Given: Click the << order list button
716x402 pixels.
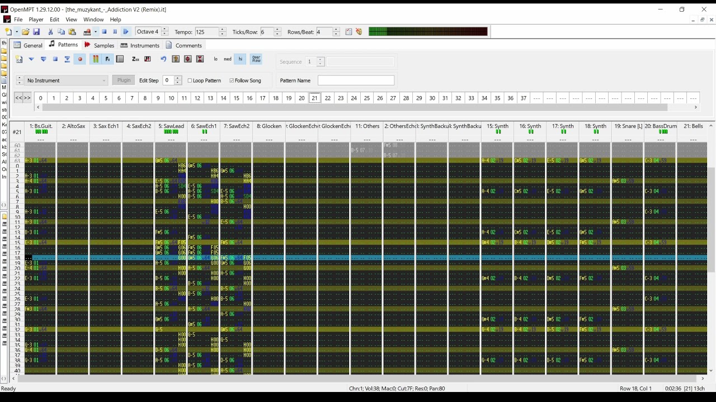Looking at the screenshot, I should pyautogui.click(x=18, y=98).
